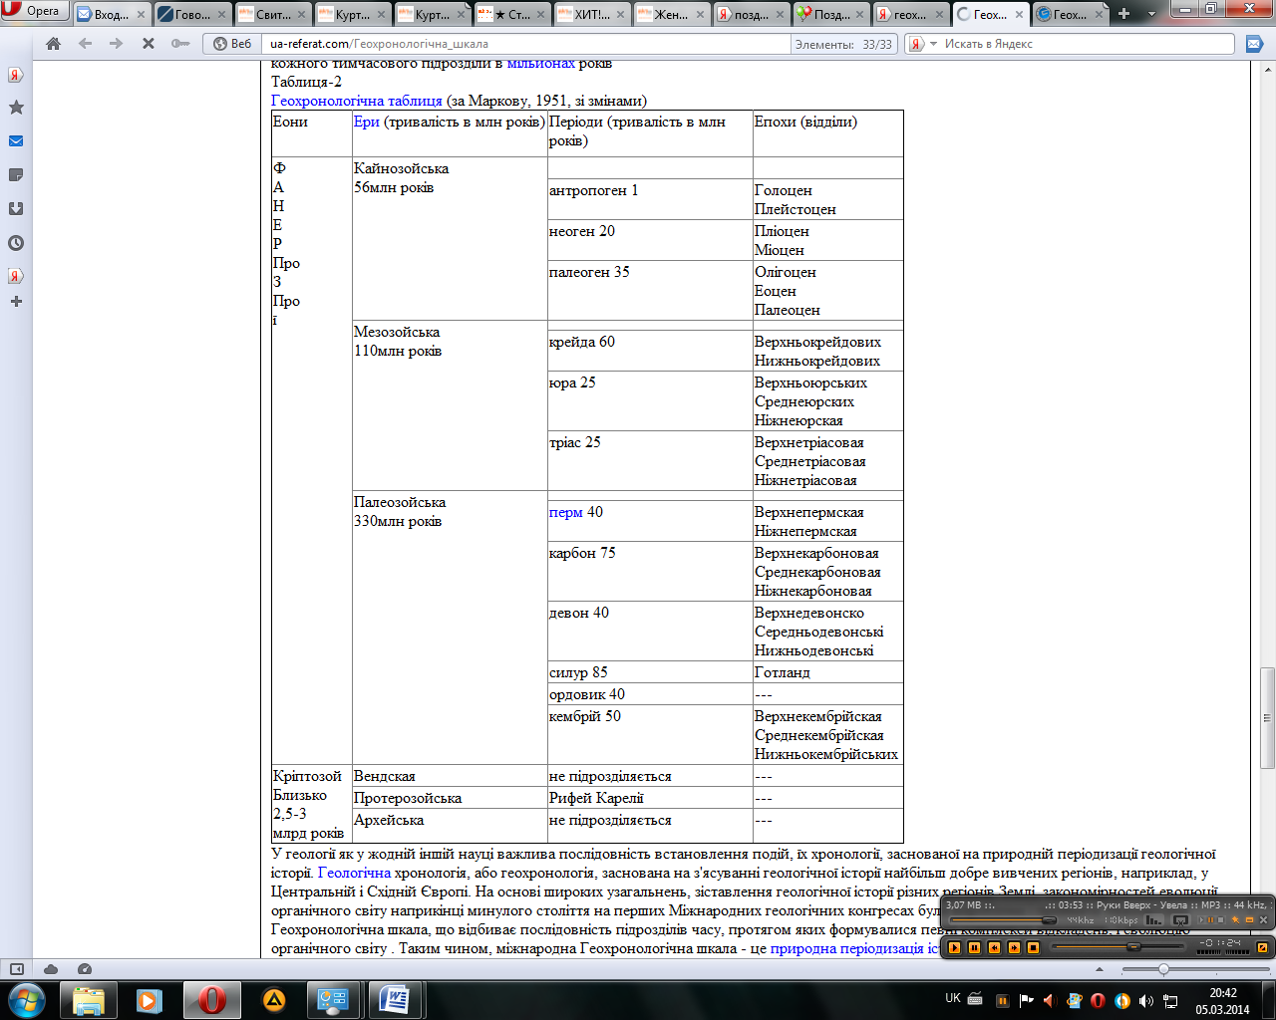The width and height of the screenshot is (1276, 1020).
Task: Follow the Ери link in table header
Action: pos(366,122)
